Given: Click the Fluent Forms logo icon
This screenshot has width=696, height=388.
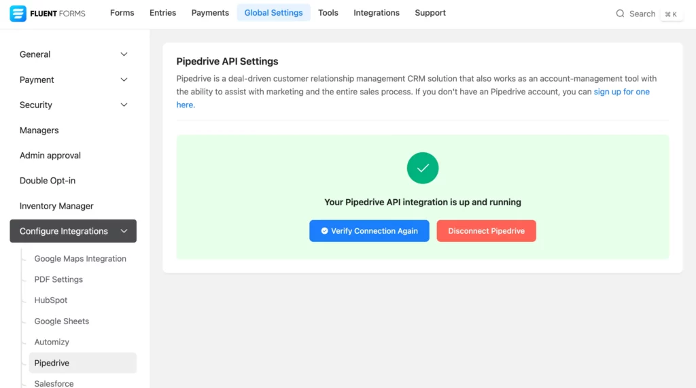Looking at the screenshot, I should pos(18,14).
